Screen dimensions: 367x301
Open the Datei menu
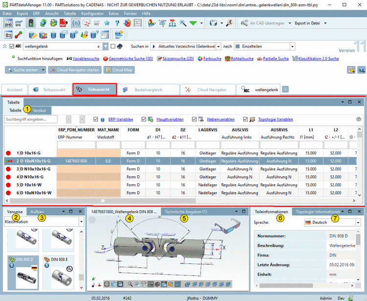coord(7,14)
